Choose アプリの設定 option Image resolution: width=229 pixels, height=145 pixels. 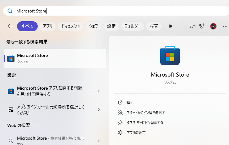click(x=136, y=132)
